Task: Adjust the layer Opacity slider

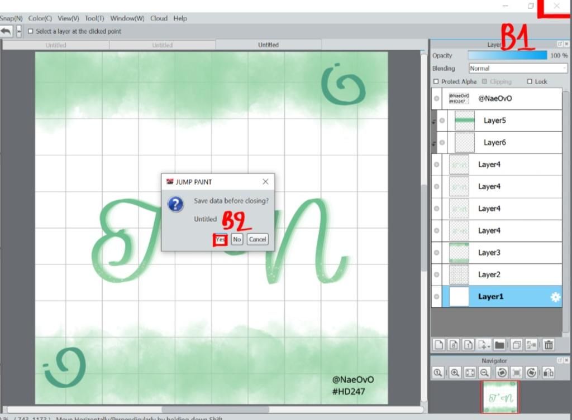Action: 507,55
